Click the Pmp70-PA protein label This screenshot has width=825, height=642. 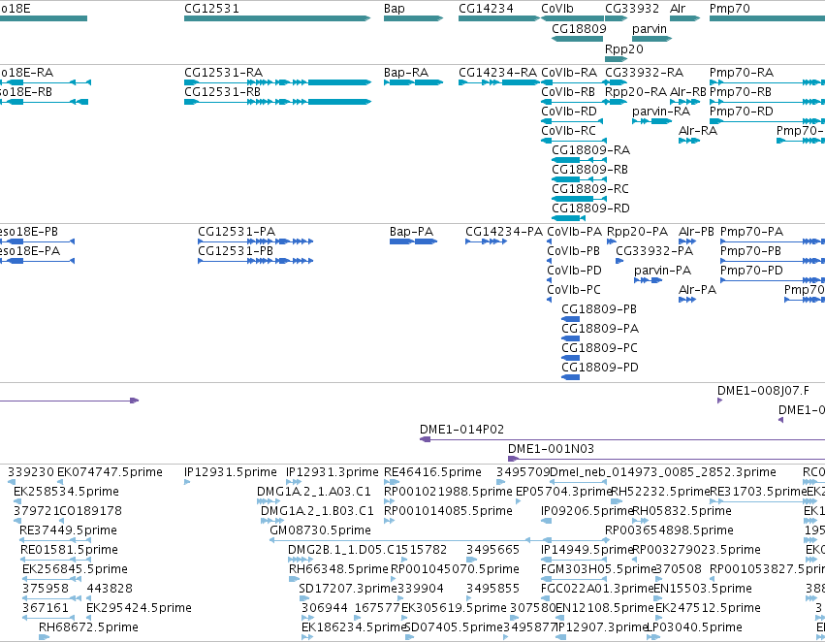[x=751, y=232]
